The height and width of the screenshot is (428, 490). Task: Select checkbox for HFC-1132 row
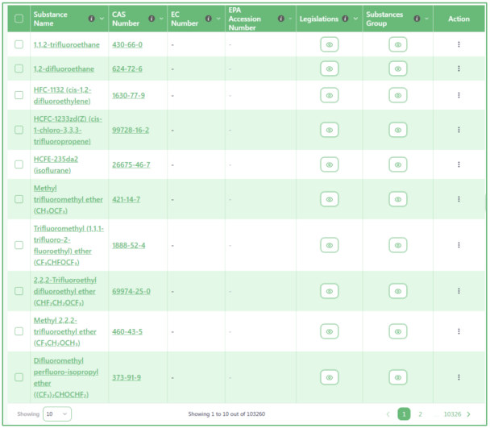19,95
